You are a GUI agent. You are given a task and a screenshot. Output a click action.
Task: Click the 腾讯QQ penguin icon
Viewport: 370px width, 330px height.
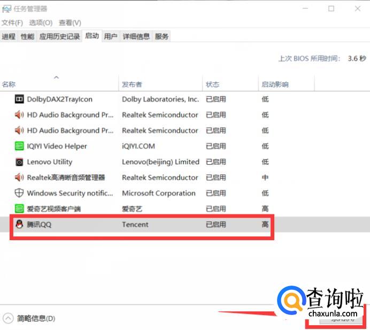point(19,224)
